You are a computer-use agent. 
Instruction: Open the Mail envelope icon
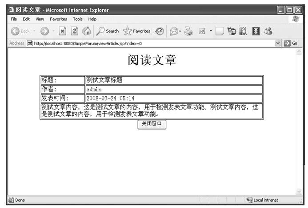(x=174, y=31)
